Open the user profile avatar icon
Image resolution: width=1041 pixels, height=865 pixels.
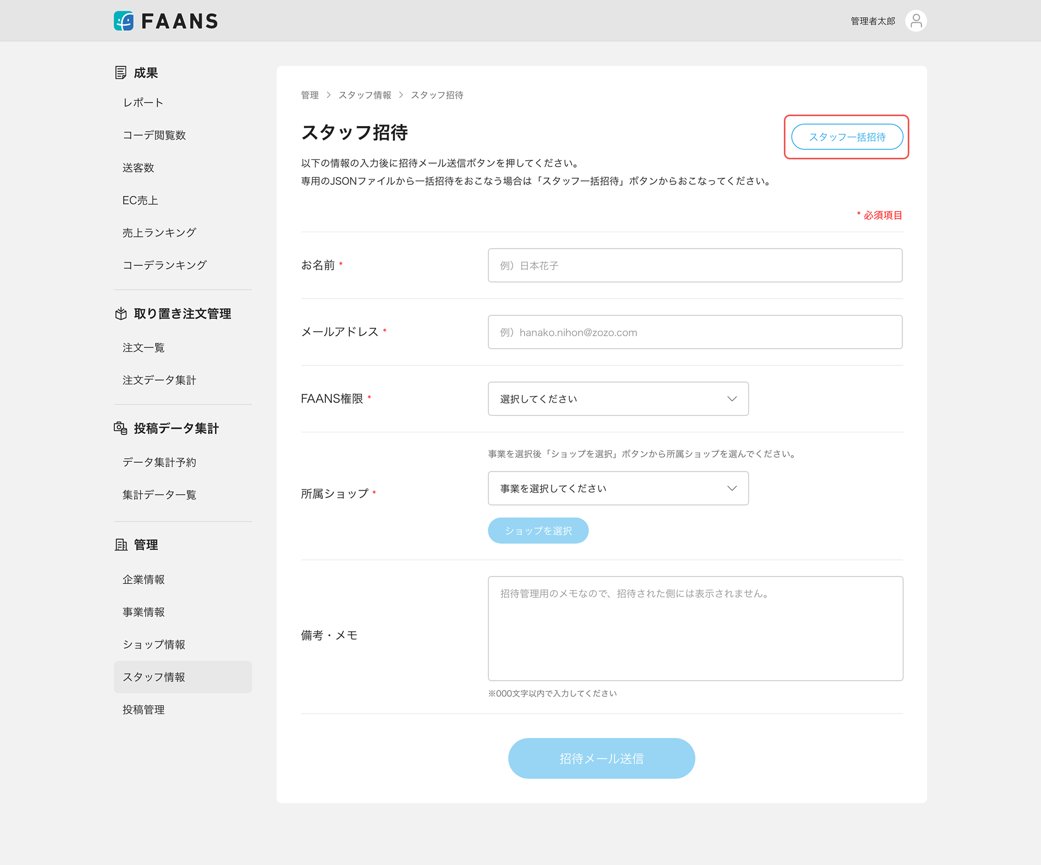pos(916,21)
